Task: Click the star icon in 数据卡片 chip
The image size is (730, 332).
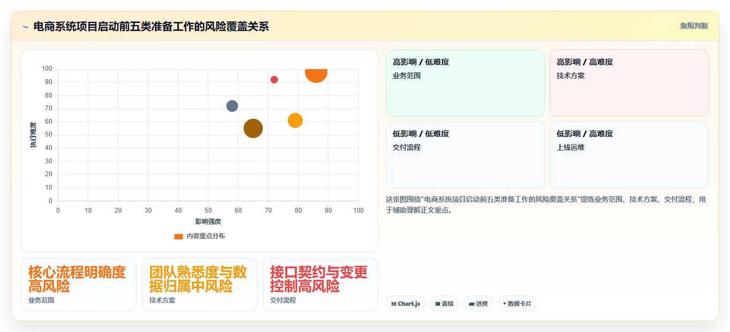Action: coord(505,304)
